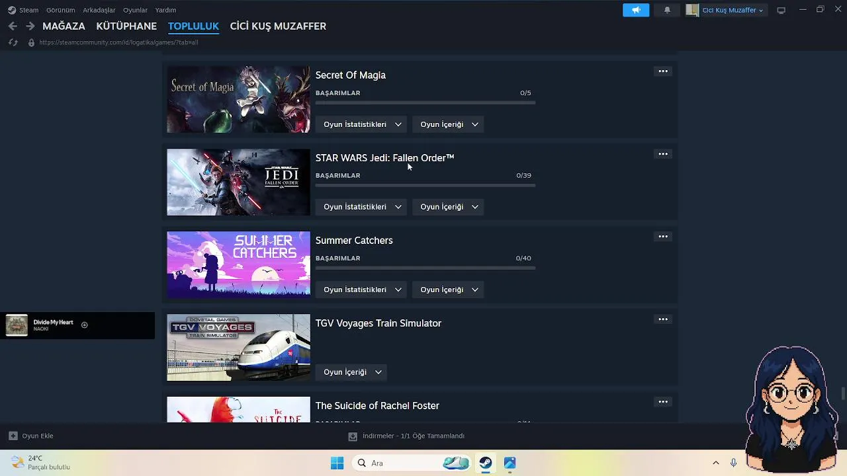This screenshot has width=847, height=476.
Task: Open the Oyunlar menu
Action: click(x=135, y=10)
